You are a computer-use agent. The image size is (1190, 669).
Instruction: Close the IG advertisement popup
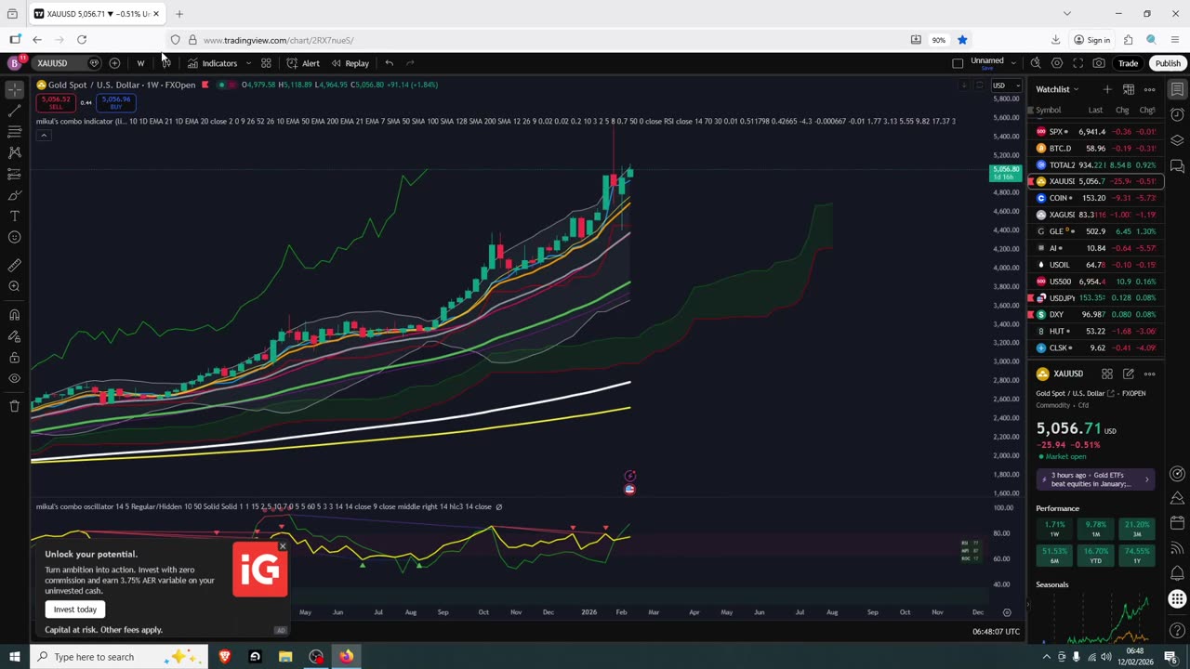(283, 546)
